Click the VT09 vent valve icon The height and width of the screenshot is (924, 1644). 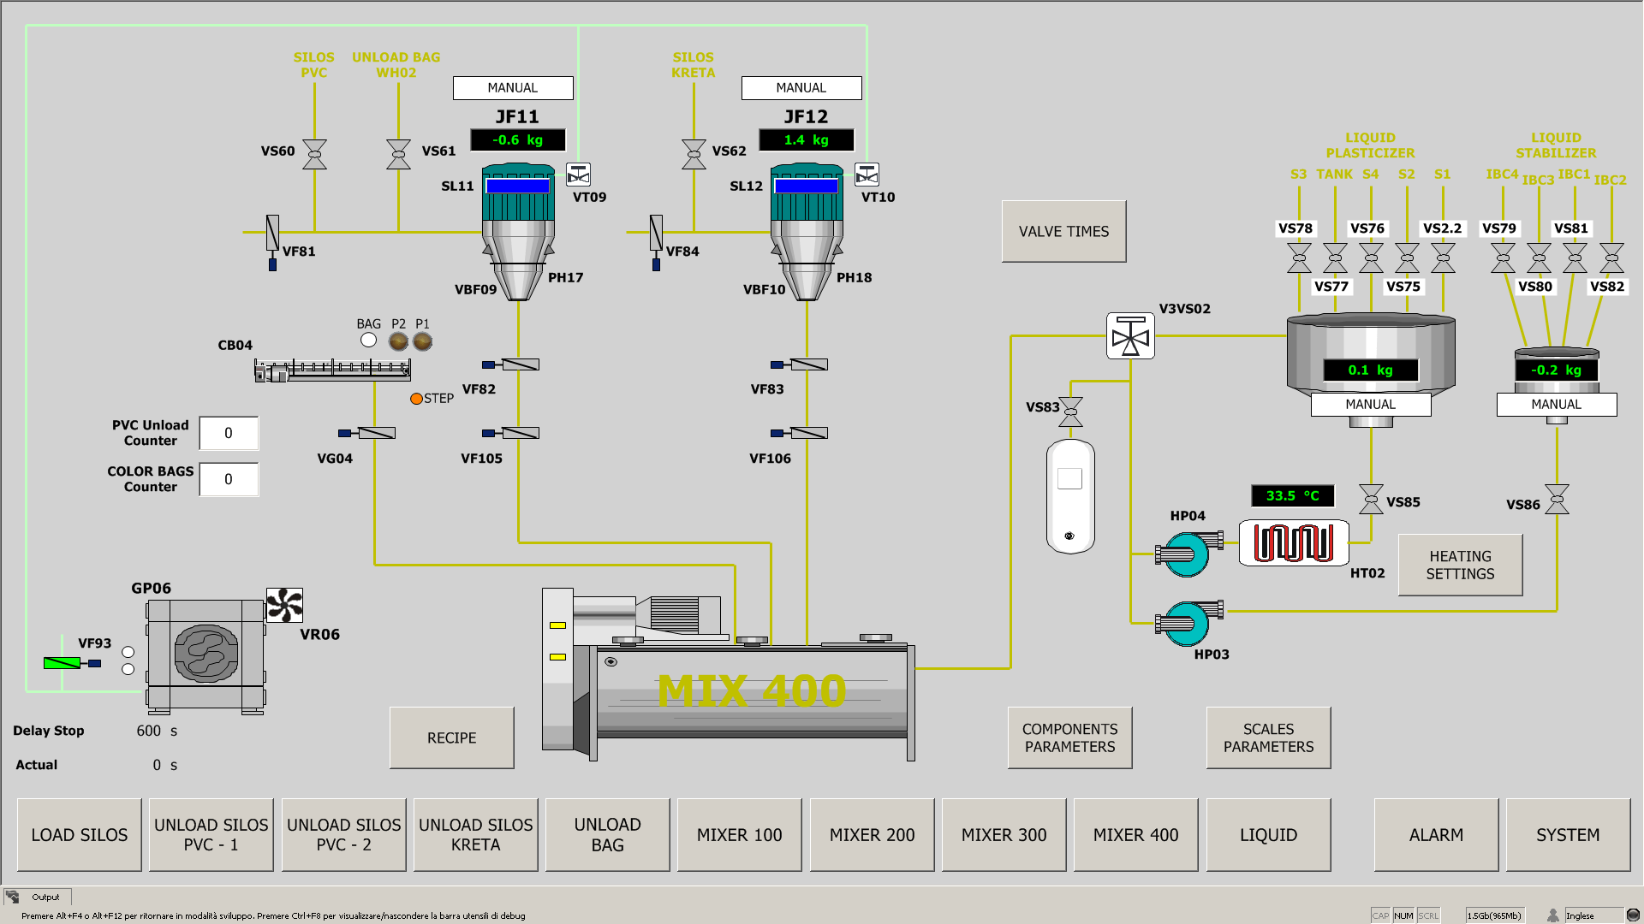pos(578,175)
